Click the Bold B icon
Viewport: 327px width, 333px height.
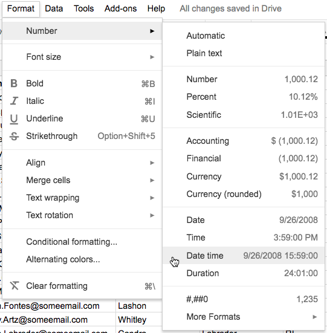(14, 83)
